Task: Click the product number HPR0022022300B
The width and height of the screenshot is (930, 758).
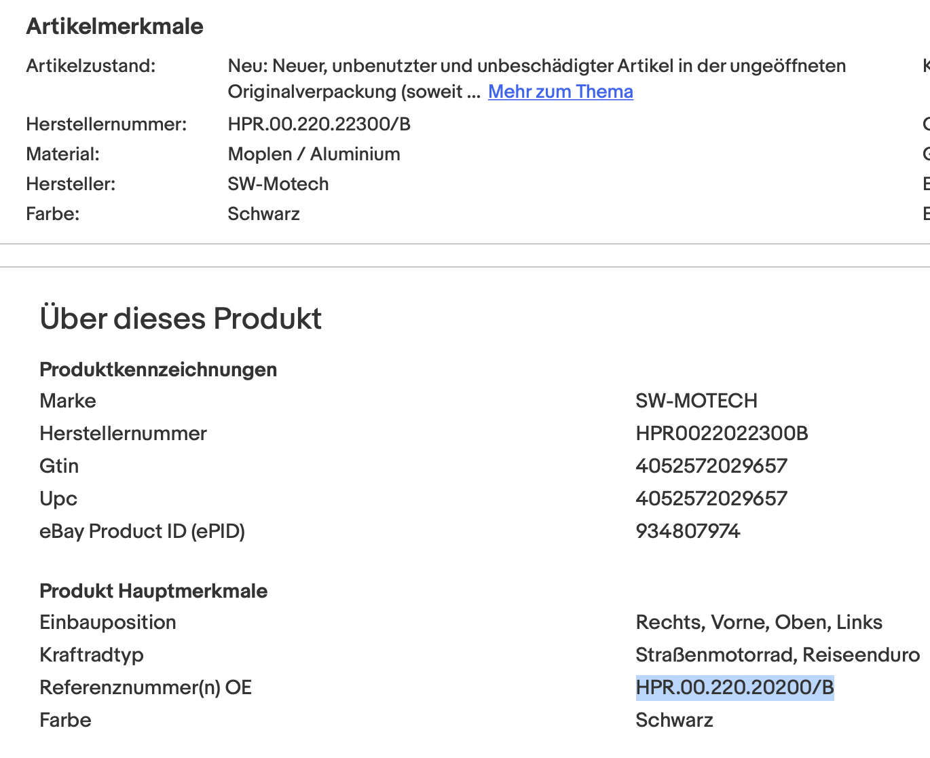Action: coord(722,433)
